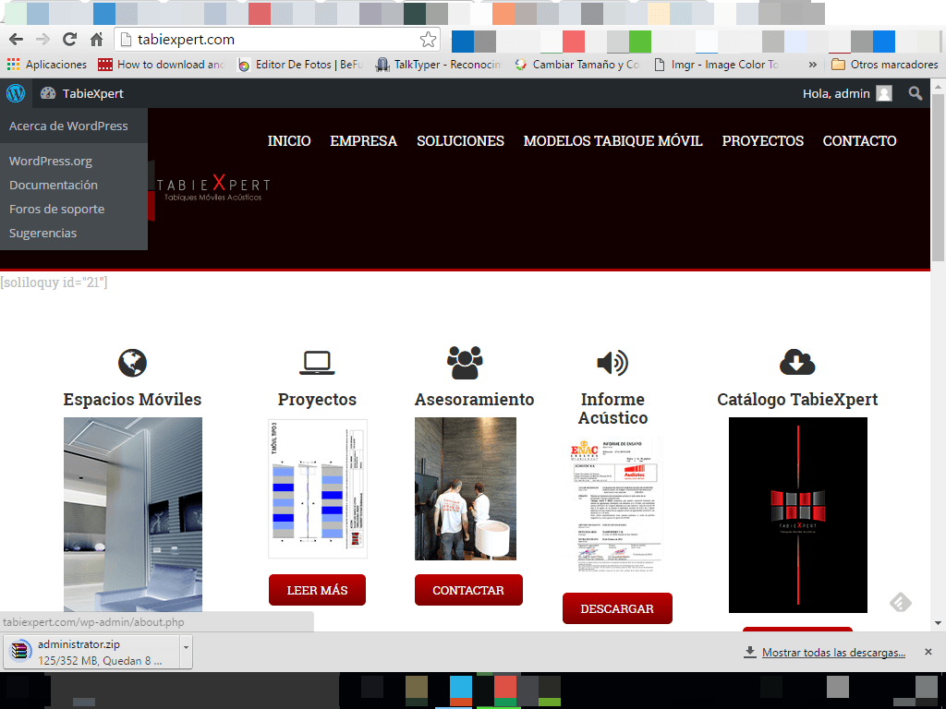Open the TabieXpert dashboard icon in admin bar
The image size is (946, 709).
48,93
